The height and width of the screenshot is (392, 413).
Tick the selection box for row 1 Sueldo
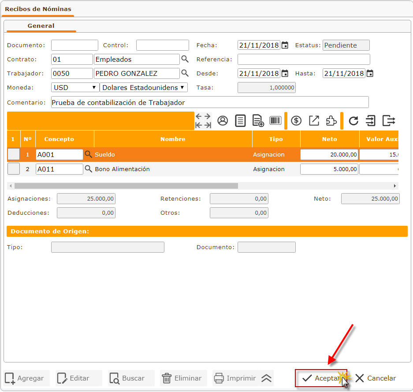[14, 154]
